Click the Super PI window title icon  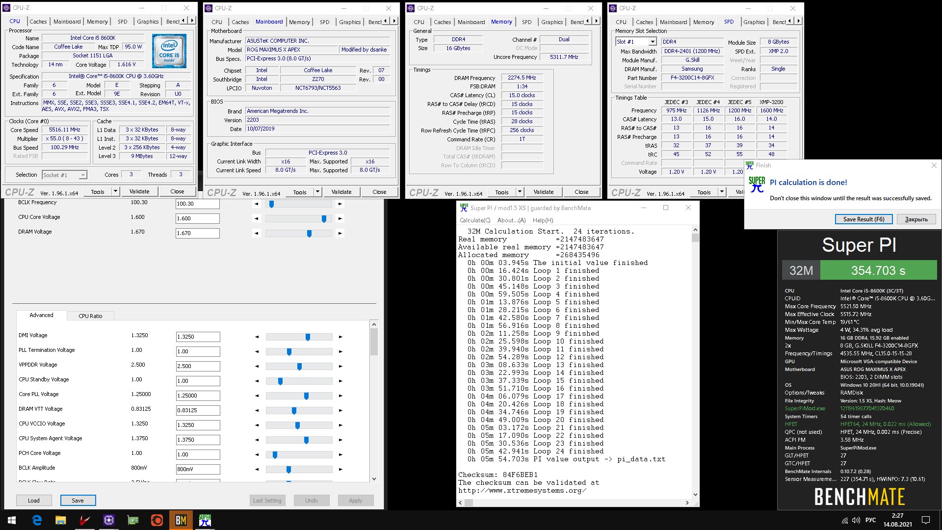point(464,208)
